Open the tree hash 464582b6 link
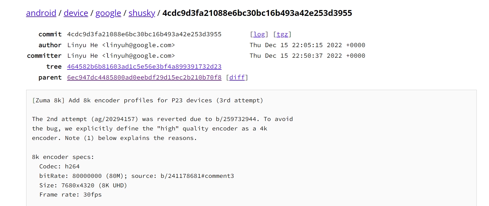The height and width of the screenshot is (206, 489). [x=144, y=67]
